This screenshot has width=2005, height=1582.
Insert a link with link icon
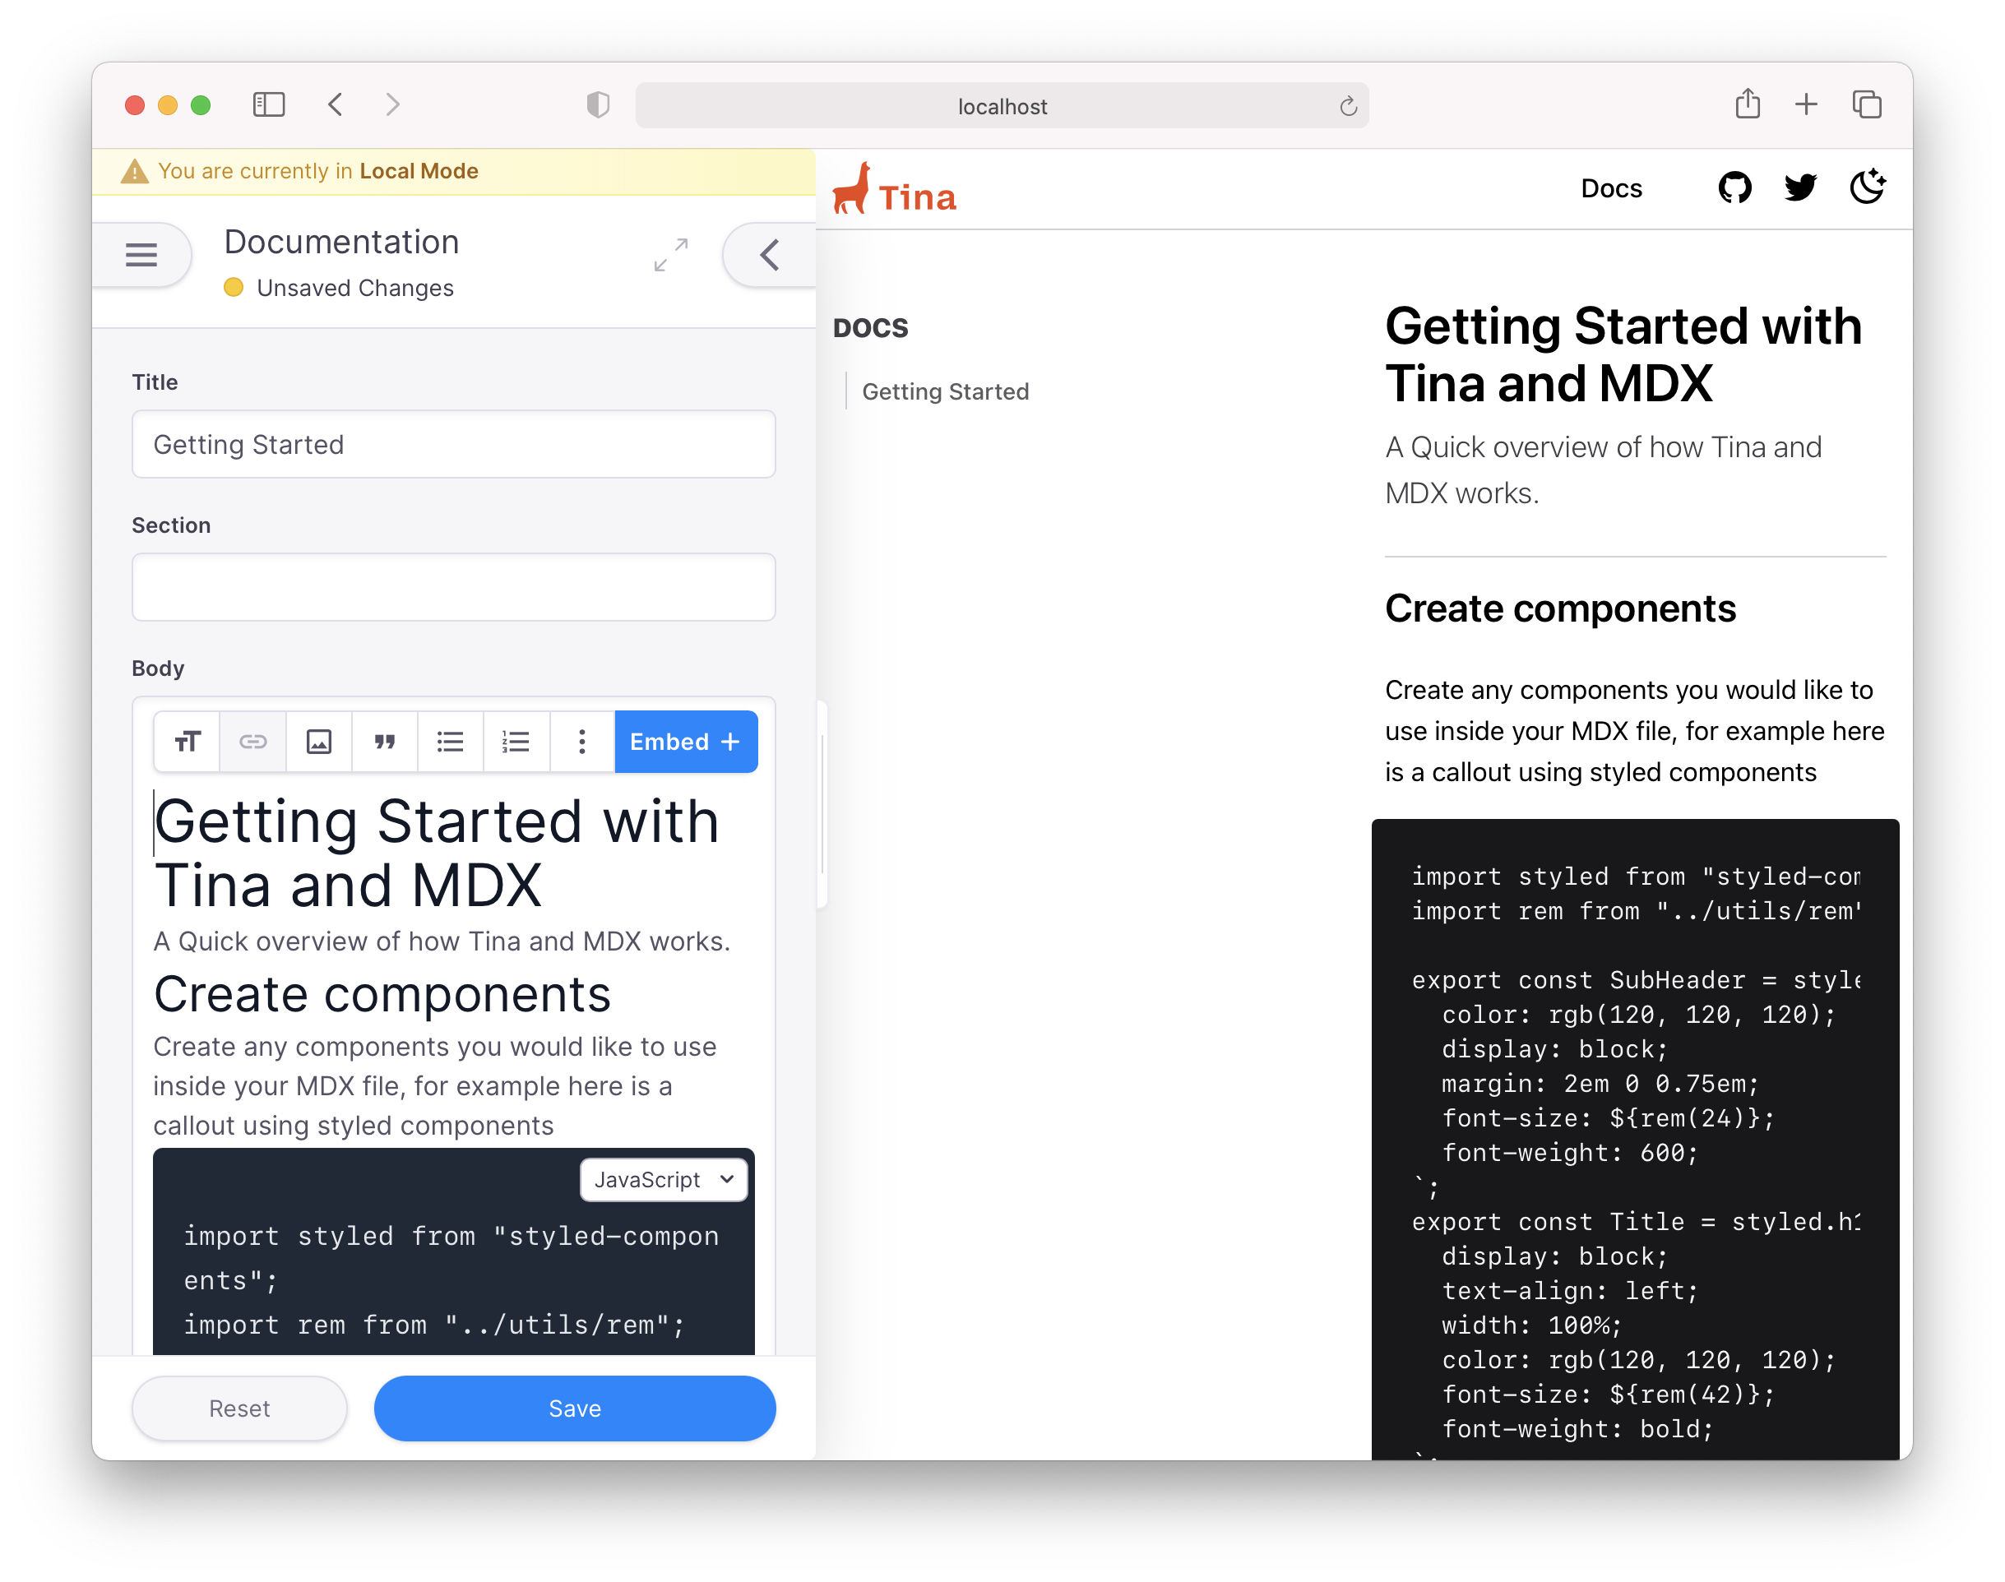[253, 742]
